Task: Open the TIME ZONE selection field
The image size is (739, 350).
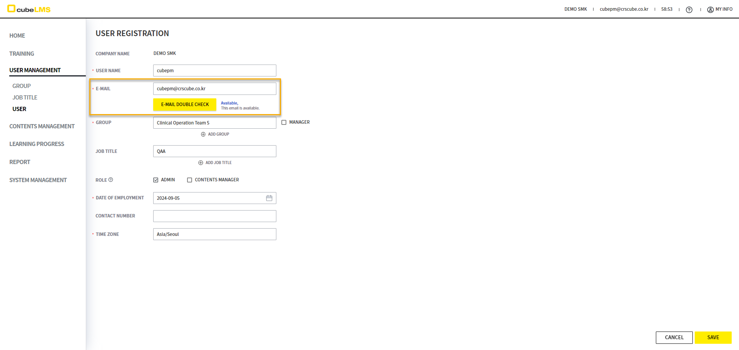Action: pos(214,234)
